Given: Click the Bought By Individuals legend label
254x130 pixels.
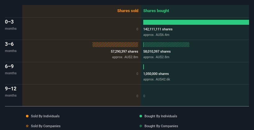Looking at the screenshot, I should [x=161, y=116].
